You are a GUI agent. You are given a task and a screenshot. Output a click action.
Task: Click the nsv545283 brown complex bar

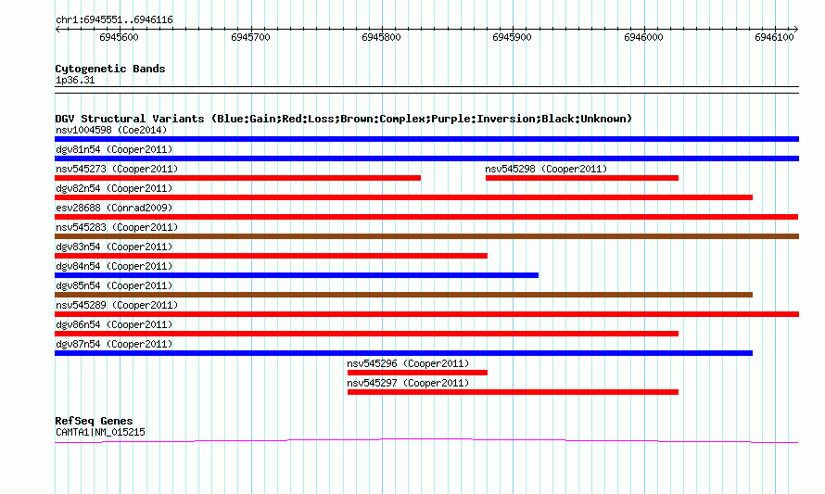pyautogui.click(x=426, y=236)
